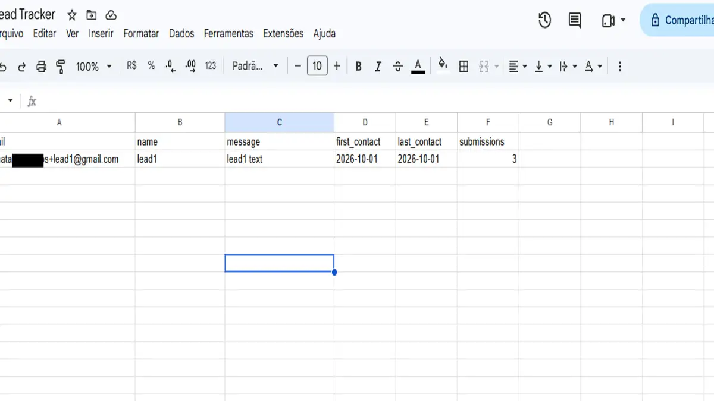Screen dimensions: 714x401
Task: Open the Ferramentas menu
Action: 228,34
